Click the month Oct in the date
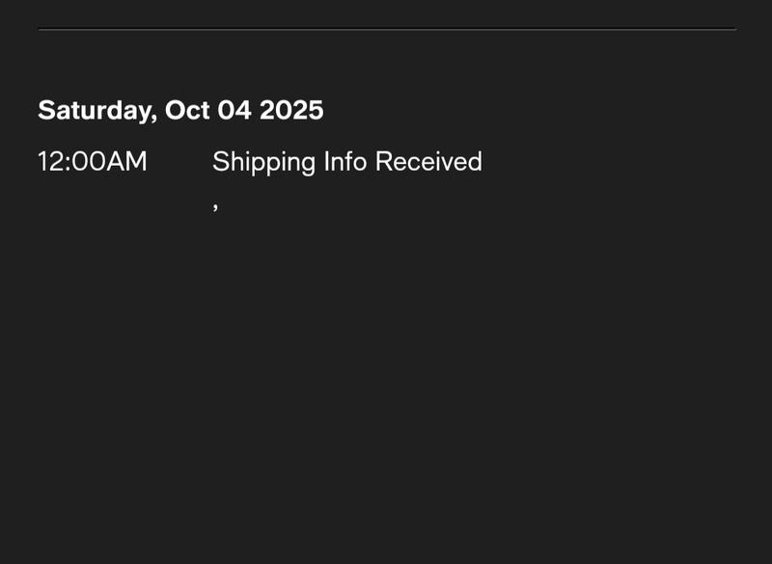Image resolution: width=772 pixels, height=564 pixels. coord(187,110)
